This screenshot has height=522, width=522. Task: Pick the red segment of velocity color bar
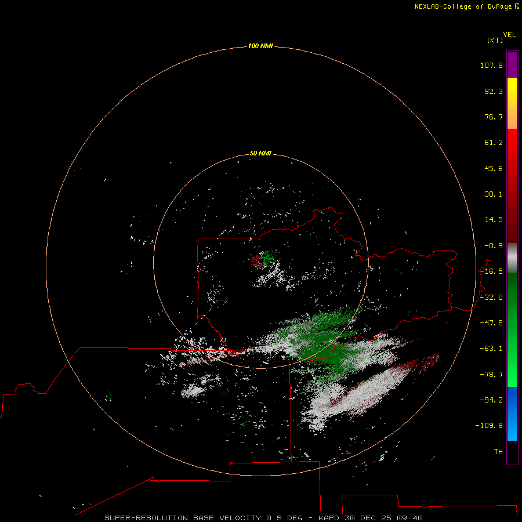click(512, 186)
